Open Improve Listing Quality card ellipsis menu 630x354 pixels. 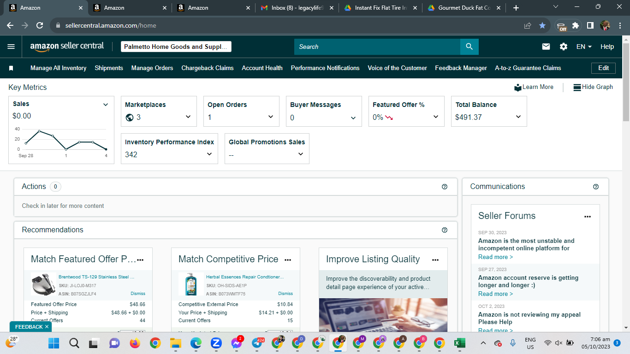pos(435,260)
